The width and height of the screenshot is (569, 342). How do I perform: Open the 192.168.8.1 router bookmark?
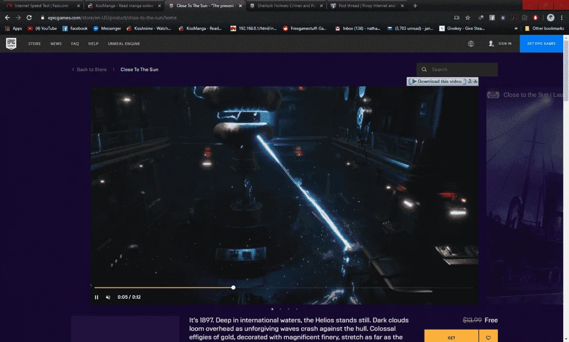click(x=253, y=28)
